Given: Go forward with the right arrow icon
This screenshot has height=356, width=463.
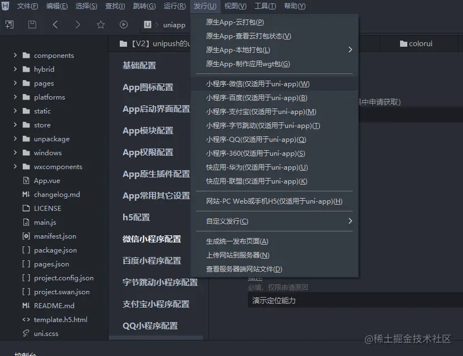Looking at the screenshot, I should [x=77, y=24].
